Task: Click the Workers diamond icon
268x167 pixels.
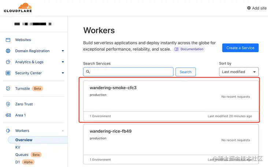Action: click(8, 131)
